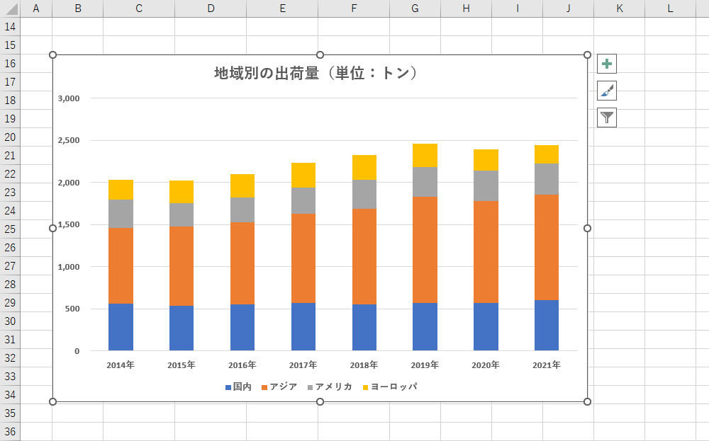Select the vertical value axis labels
This screenshot has width=709, height=441.
coord(69,224)
